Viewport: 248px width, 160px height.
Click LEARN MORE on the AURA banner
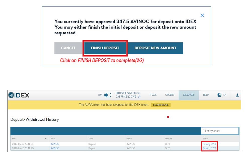161,105
